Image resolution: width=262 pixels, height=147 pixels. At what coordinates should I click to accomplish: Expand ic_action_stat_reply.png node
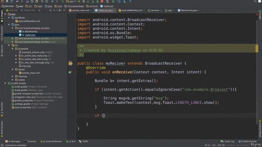(16, 56)
